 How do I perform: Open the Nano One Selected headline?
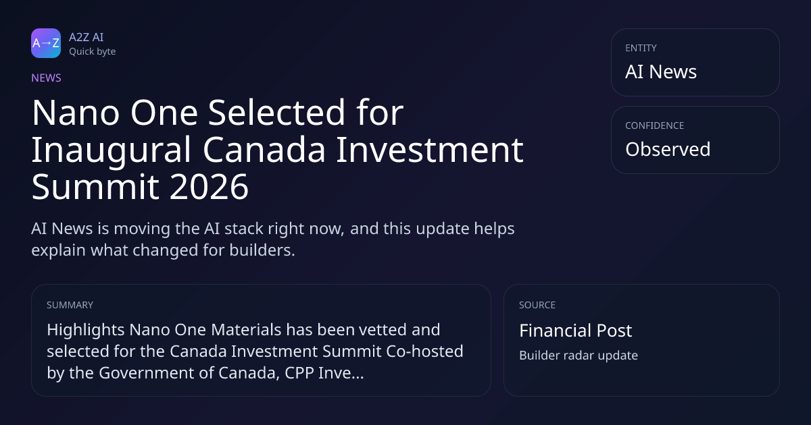click(277, 150)
